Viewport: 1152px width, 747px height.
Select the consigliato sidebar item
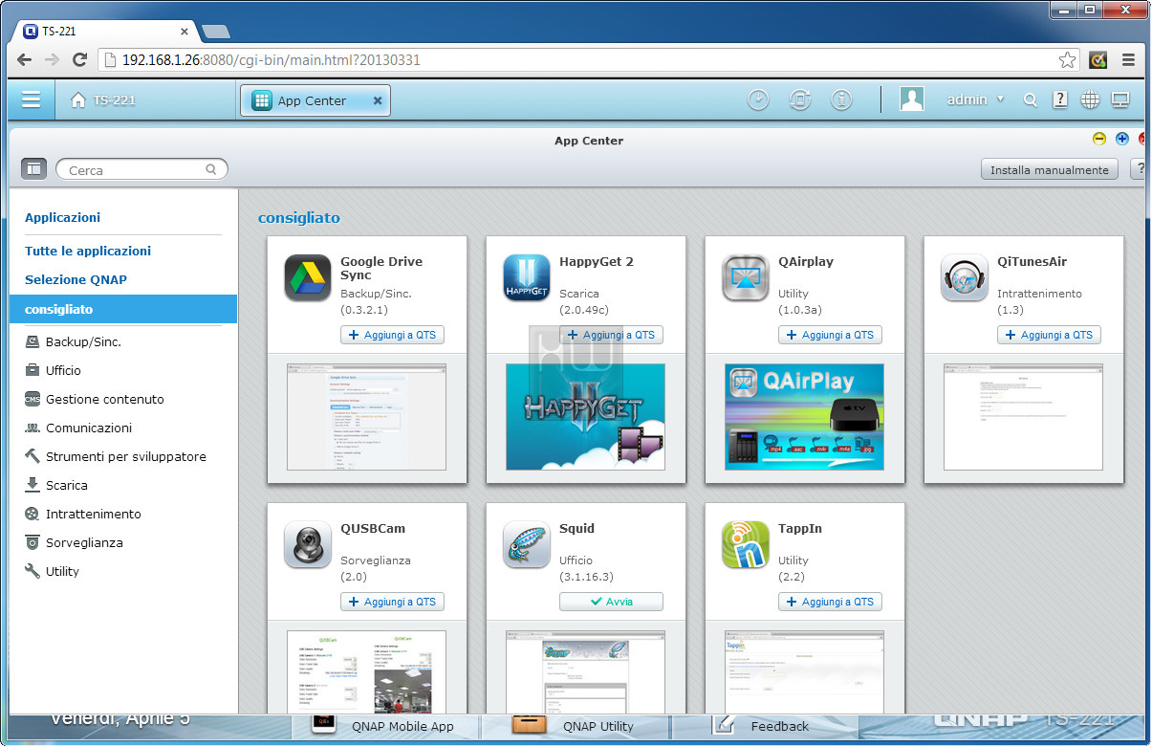(x=123, y=309)
